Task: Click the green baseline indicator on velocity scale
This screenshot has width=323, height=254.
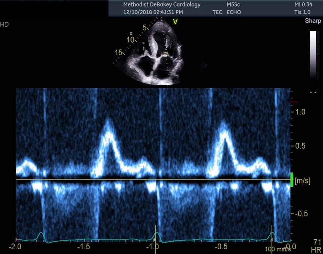Action: (x=292, y=179)
